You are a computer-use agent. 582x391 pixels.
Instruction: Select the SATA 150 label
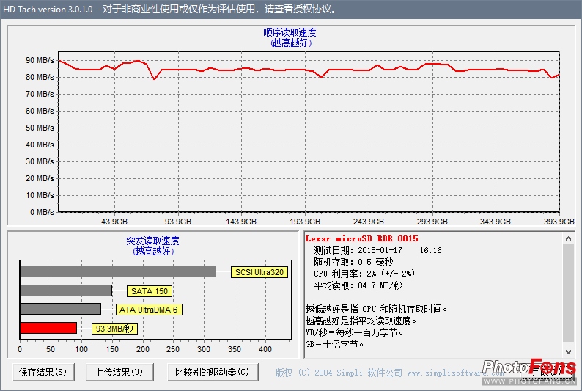pyautogui.click(x=150, y=291)
